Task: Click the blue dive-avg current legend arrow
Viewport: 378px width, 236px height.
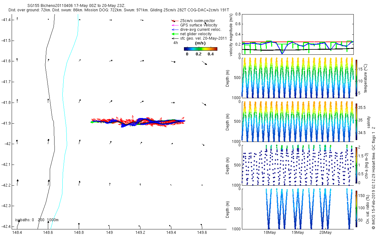Action: [x=174, y=29]
